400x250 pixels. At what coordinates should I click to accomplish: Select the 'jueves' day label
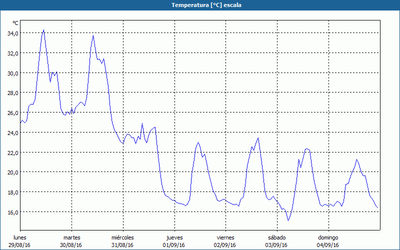click(x=174, y=237)
